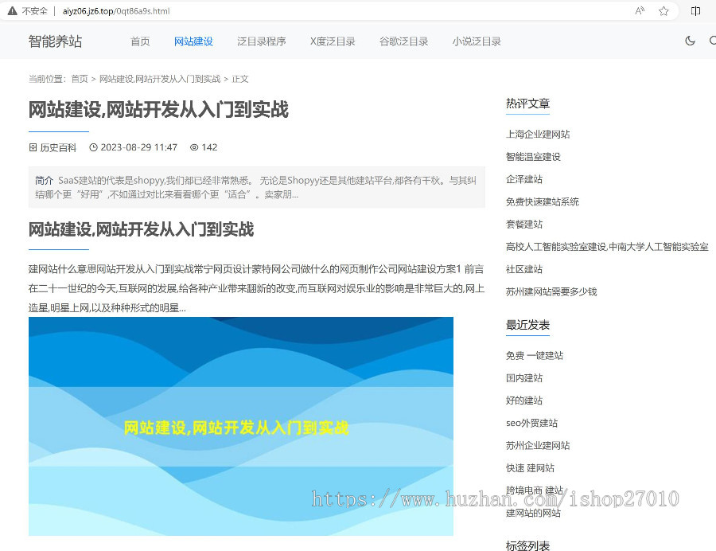Viewport: 716px width, 551px height.
Task: Open 小说泛目录 navigation item
Action: [x=477, y=41]
